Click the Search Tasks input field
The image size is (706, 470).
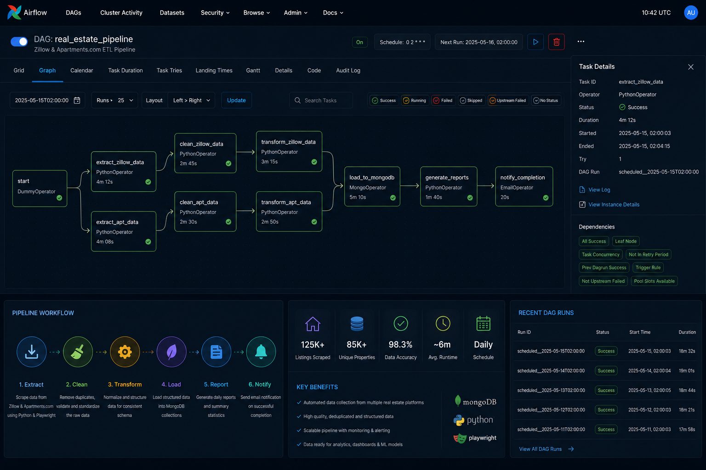click(321, 100)
